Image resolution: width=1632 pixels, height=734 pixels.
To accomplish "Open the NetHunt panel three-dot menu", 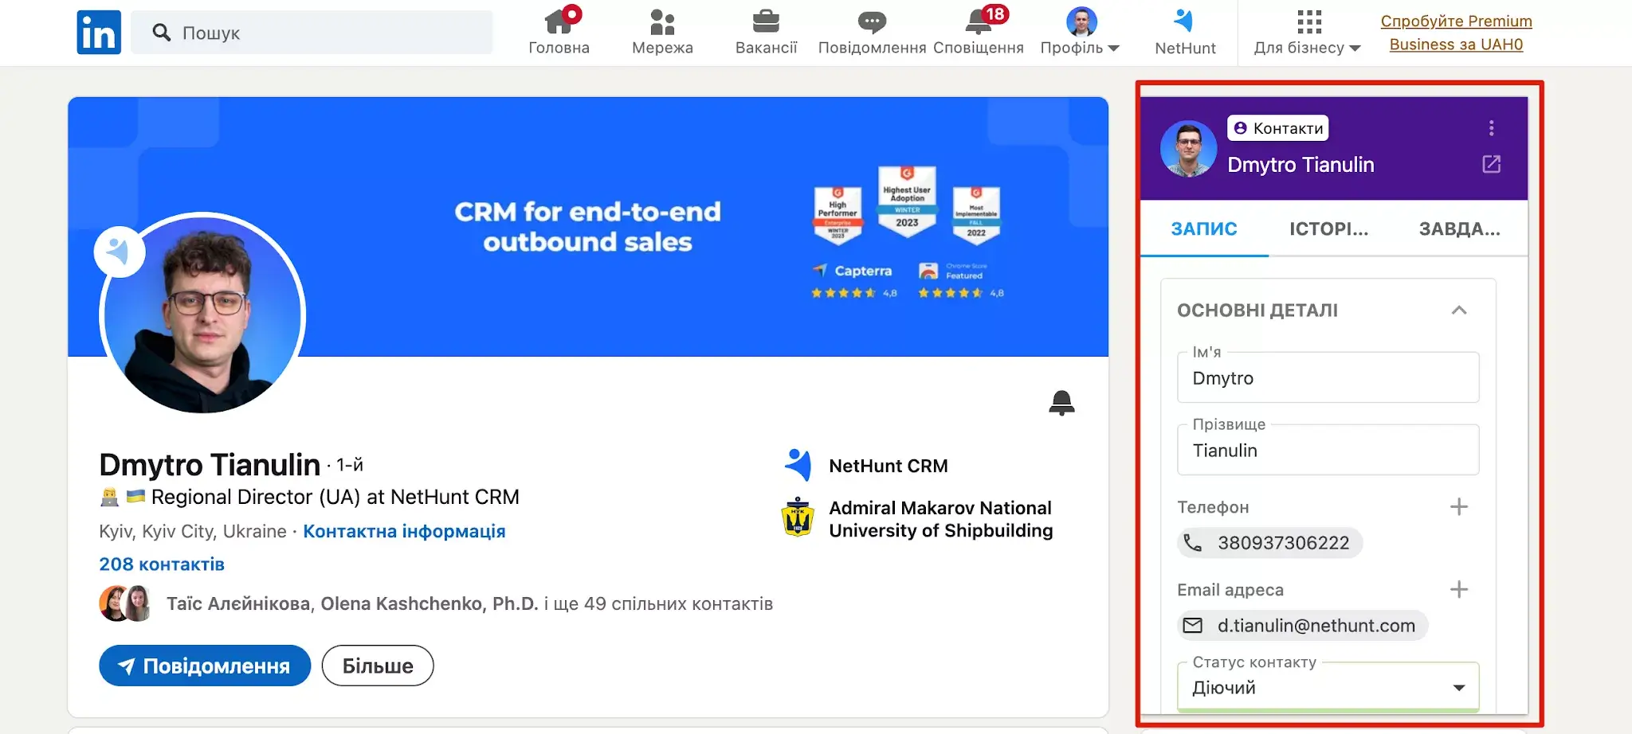I will pyautogui.click(x=1491, y=128).
